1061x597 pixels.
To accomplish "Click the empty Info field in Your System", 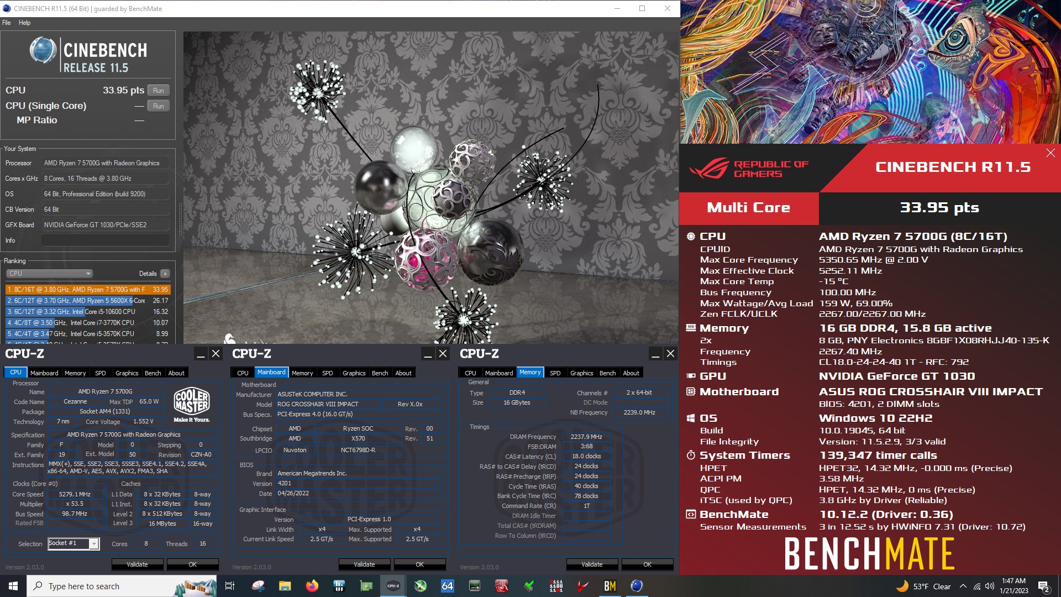I will pyautogui.click(x=106, y=240).
